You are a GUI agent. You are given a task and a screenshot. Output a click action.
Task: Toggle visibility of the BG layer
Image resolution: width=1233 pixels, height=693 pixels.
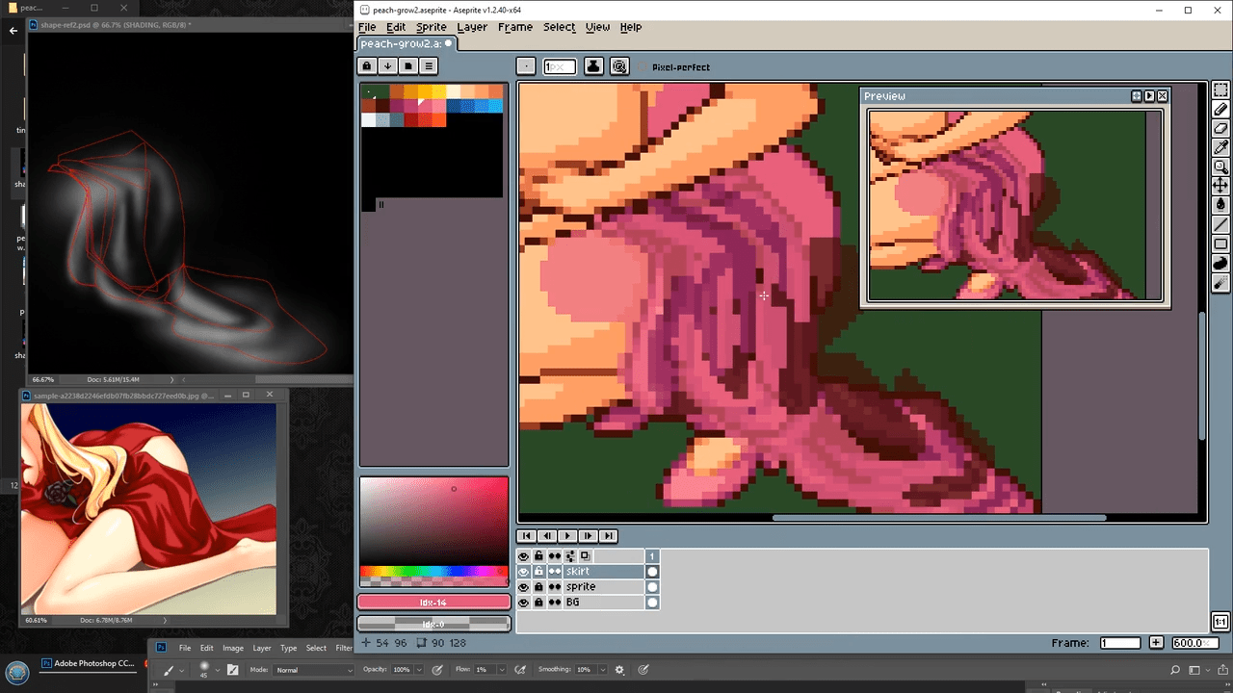pos(523,603)
